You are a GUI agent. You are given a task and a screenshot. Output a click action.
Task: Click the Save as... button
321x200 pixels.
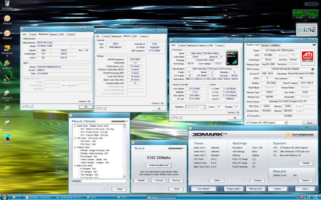pos(177,180)
